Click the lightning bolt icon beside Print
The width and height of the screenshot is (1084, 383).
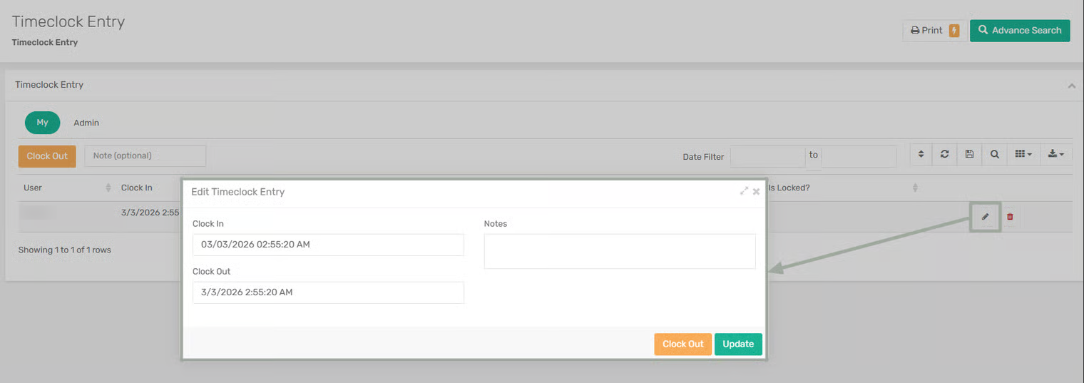(x=954, y=31)
